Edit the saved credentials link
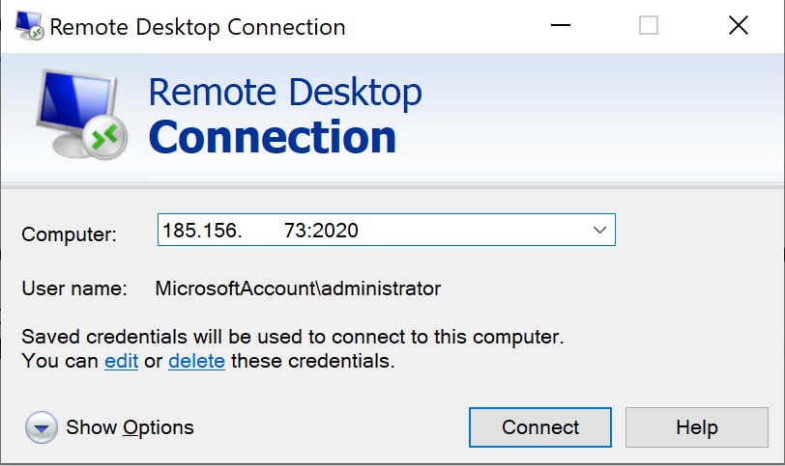 click(121, 361)
